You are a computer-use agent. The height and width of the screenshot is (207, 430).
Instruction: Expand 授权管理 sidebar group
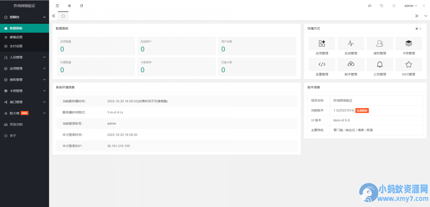click(x=24, y=80)
